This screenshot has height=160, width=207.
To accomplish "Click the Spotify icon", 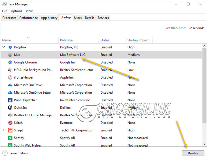I will pos(10,138).
